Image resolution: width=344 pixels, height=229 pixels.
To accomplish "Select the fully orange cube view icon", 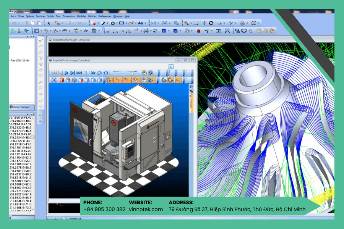I will pyautogui.click(x=62, y=80).
